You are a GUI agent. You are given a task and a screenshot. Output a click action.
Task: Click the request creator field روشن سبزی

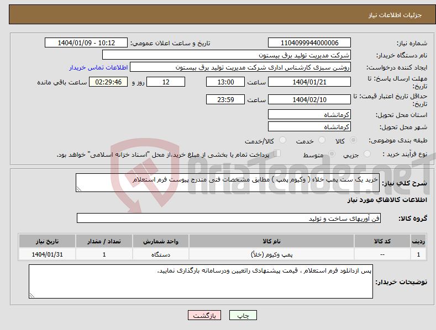pos(240,67)
